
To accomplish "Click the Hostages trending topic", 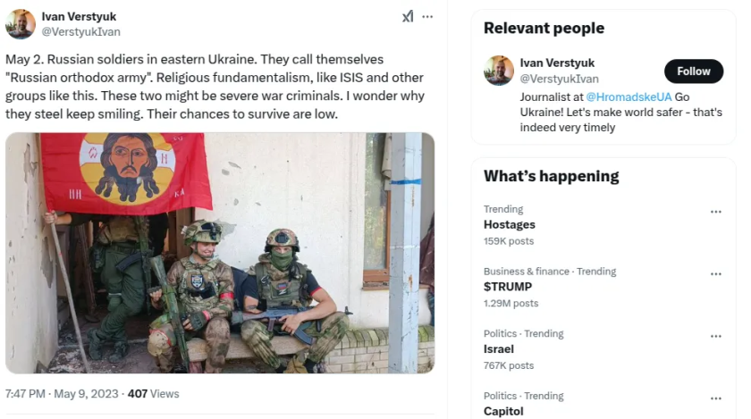I will 510,225.
